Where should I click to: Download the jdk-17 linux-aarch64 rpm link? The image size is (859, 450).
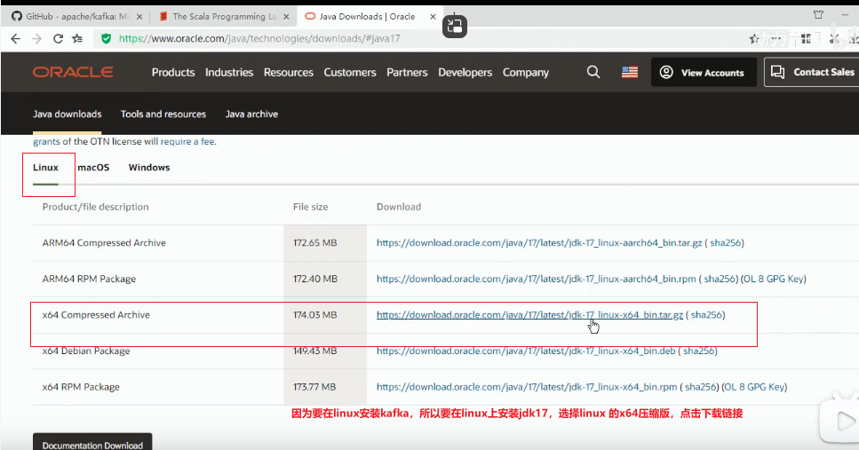[x=537, y=279]
